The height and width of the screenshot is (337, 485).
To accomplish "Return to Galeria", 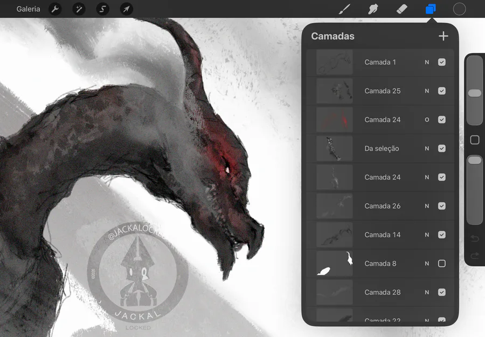I will point(28,9).
